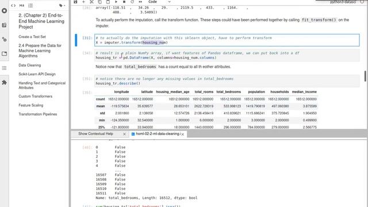Cut the selected cell with scissors icon
The width and height of the screenshot is (368, 207).
pyautogui.click(x=91, y=2)
